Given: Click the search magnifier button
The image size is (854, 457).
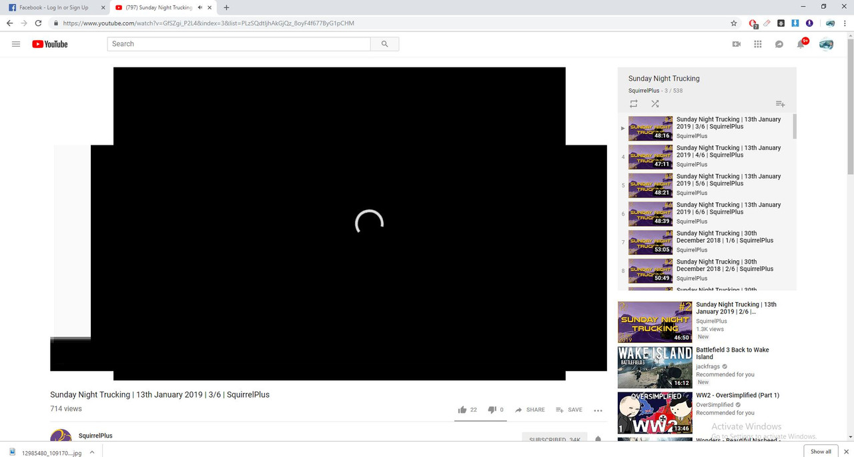Looking at the screenshot, I should pyautogui.click(x=384, y=44).
